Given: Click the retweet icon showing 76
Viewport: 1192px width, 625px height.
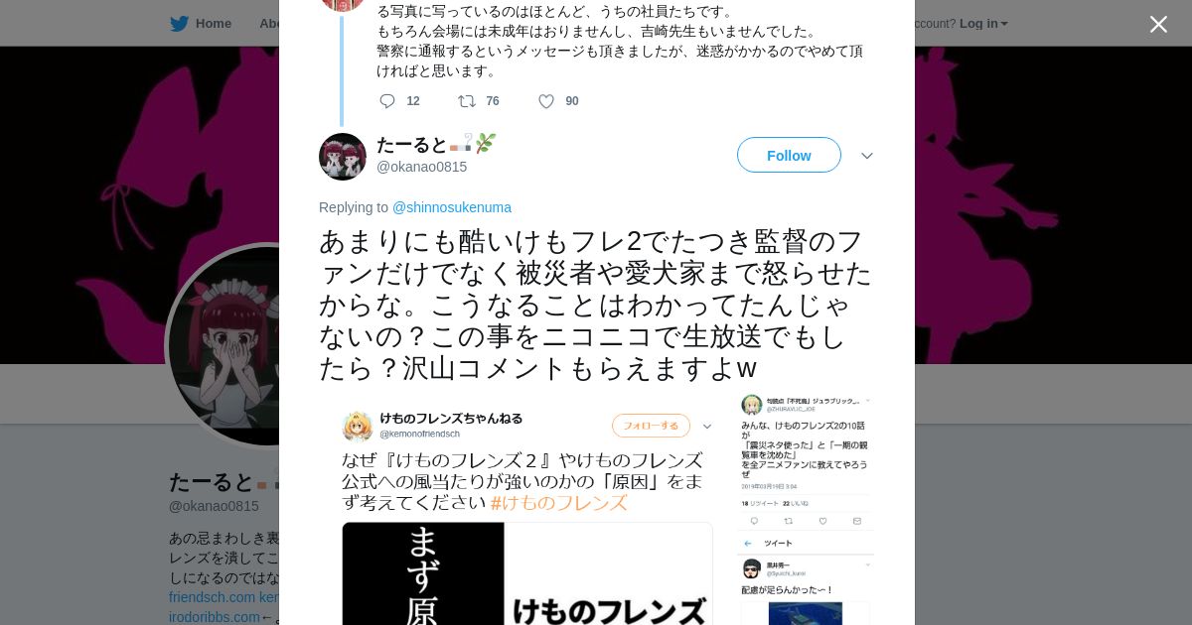Looking at the screenshot, I should coord(466,101).
